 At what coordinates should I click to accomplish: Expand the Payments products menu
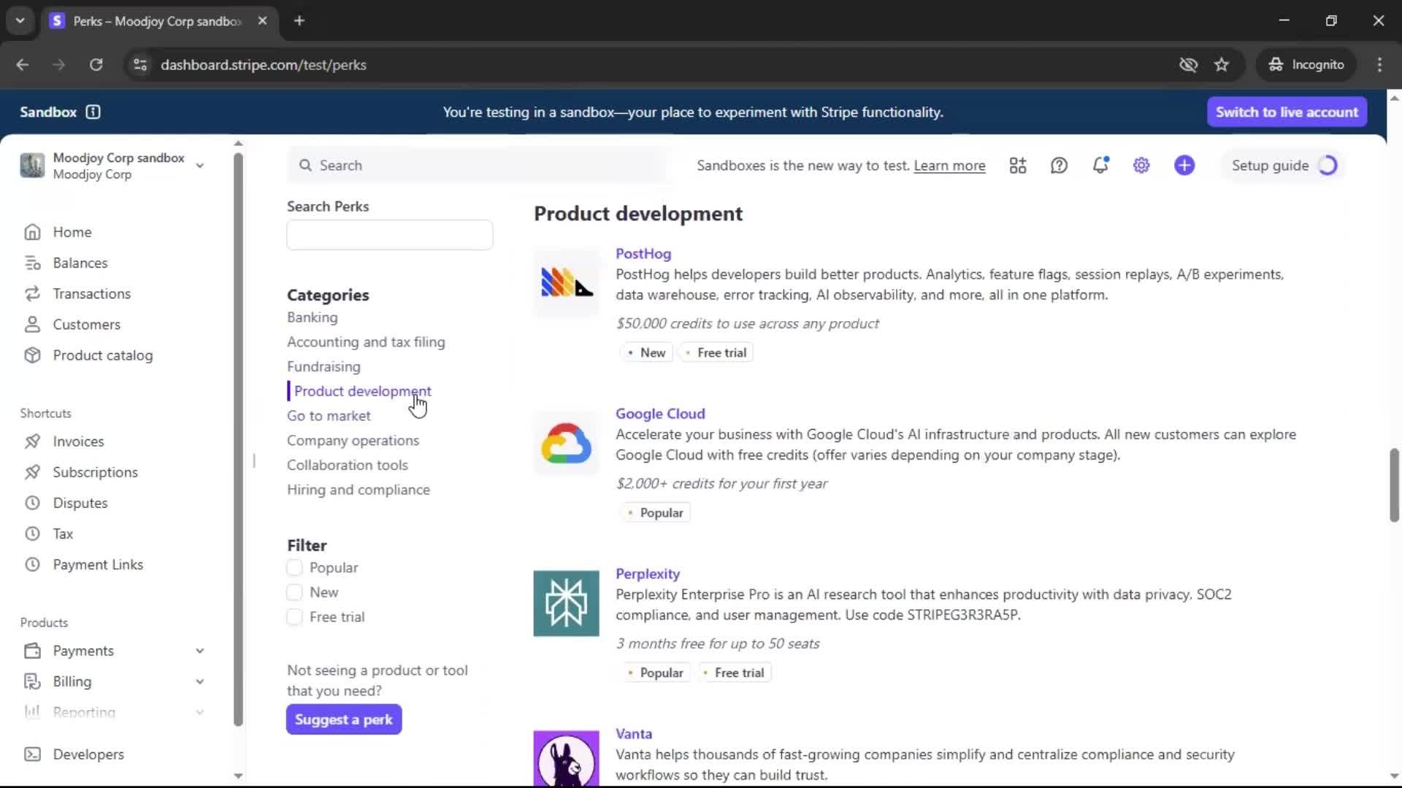coord(199,651)
